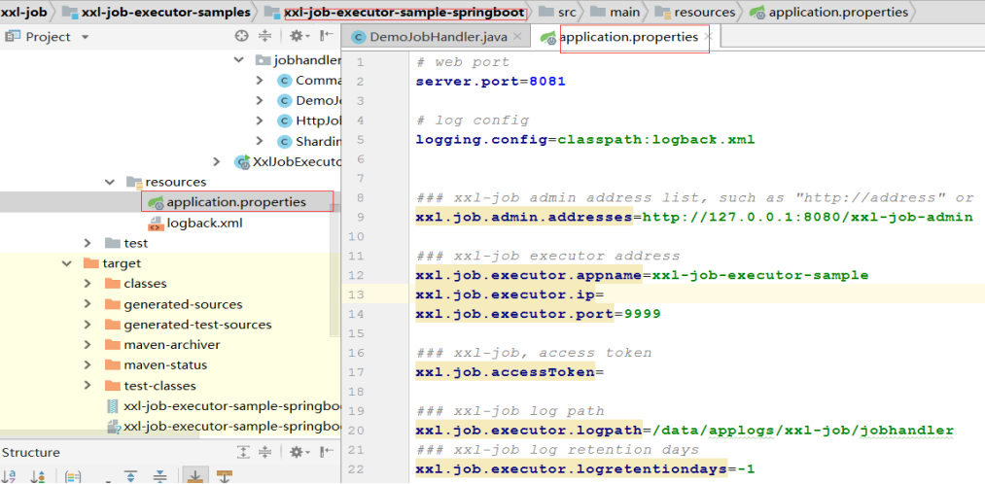Expand the XxlJobExecuto... class node
Viewport: 985px width, 484px height.
pos(217,161)
